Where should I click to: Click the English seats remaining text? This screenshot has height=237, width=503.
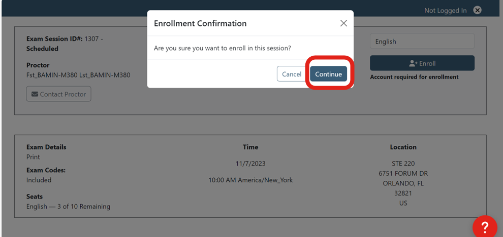68,207
